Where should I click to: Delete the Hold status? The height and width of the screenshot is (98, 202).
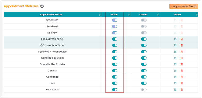pyautogui.click(x=182, y=83)
